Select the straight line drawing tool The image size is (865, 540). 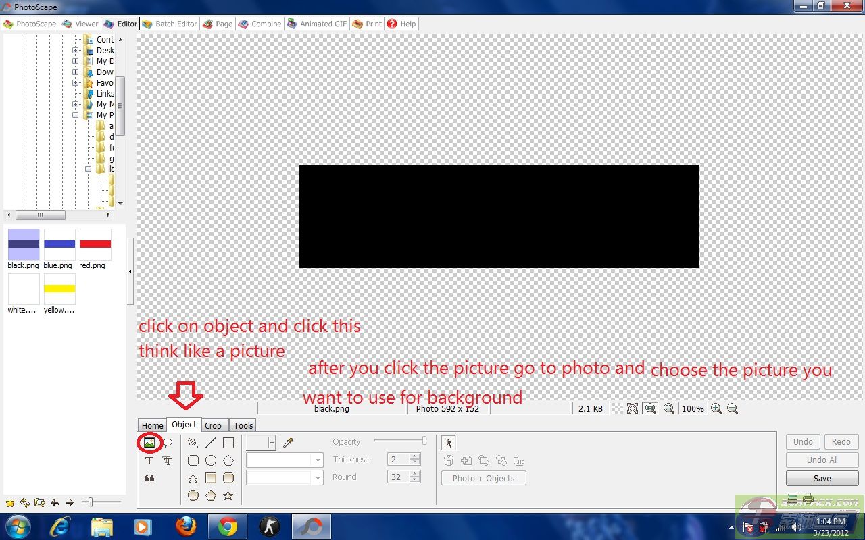[211, 443]
